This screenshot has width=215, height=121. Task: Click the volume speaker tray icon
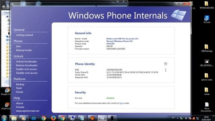186,118
